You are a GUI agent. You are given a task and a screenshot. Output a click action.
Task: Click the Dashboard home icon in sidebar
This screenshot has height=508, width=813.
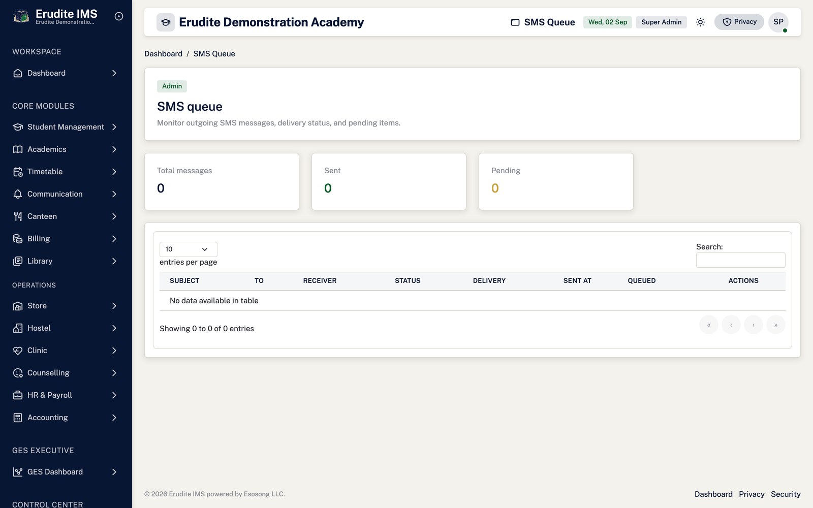18,73
